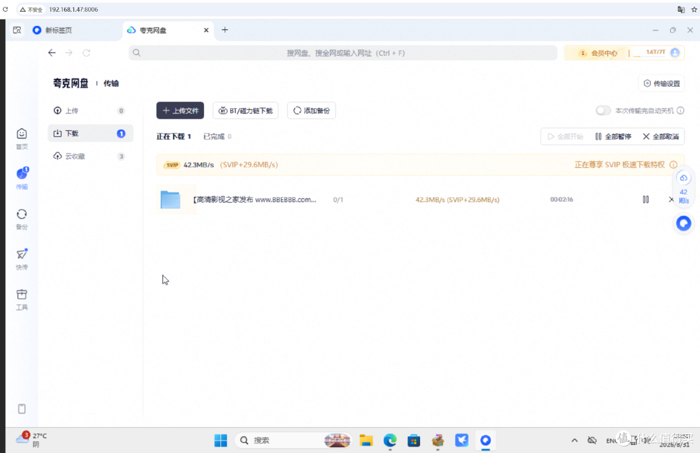Close the 夸克网盘 tab
Screen dimensions: 700x453
[206, 30]
